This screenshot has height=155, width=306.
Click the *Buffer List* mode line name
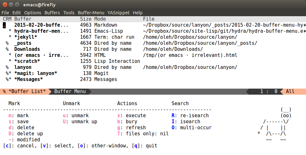pos(27,91)
